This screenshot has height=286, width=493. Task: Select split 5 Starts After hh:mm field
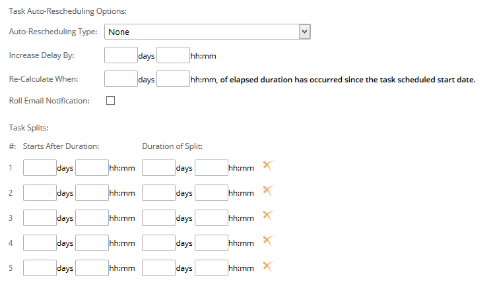92,268
